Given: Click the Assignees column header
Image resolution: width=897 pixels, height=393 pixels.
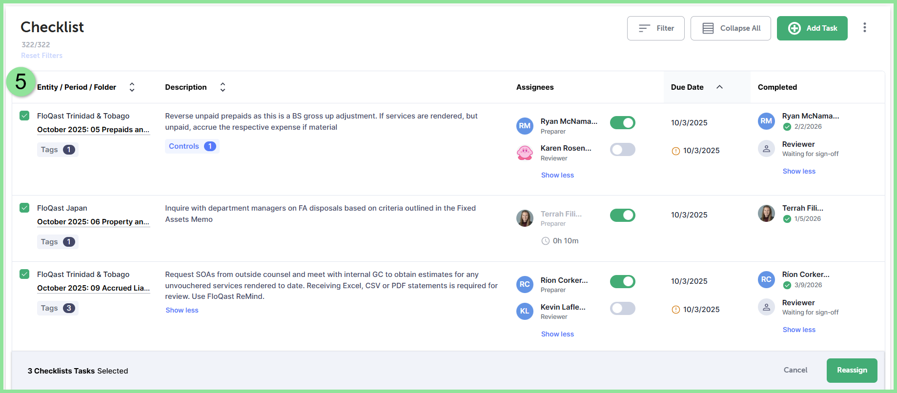Looking at the screenshot, I should pyautogui.click(x=535, y=87).
